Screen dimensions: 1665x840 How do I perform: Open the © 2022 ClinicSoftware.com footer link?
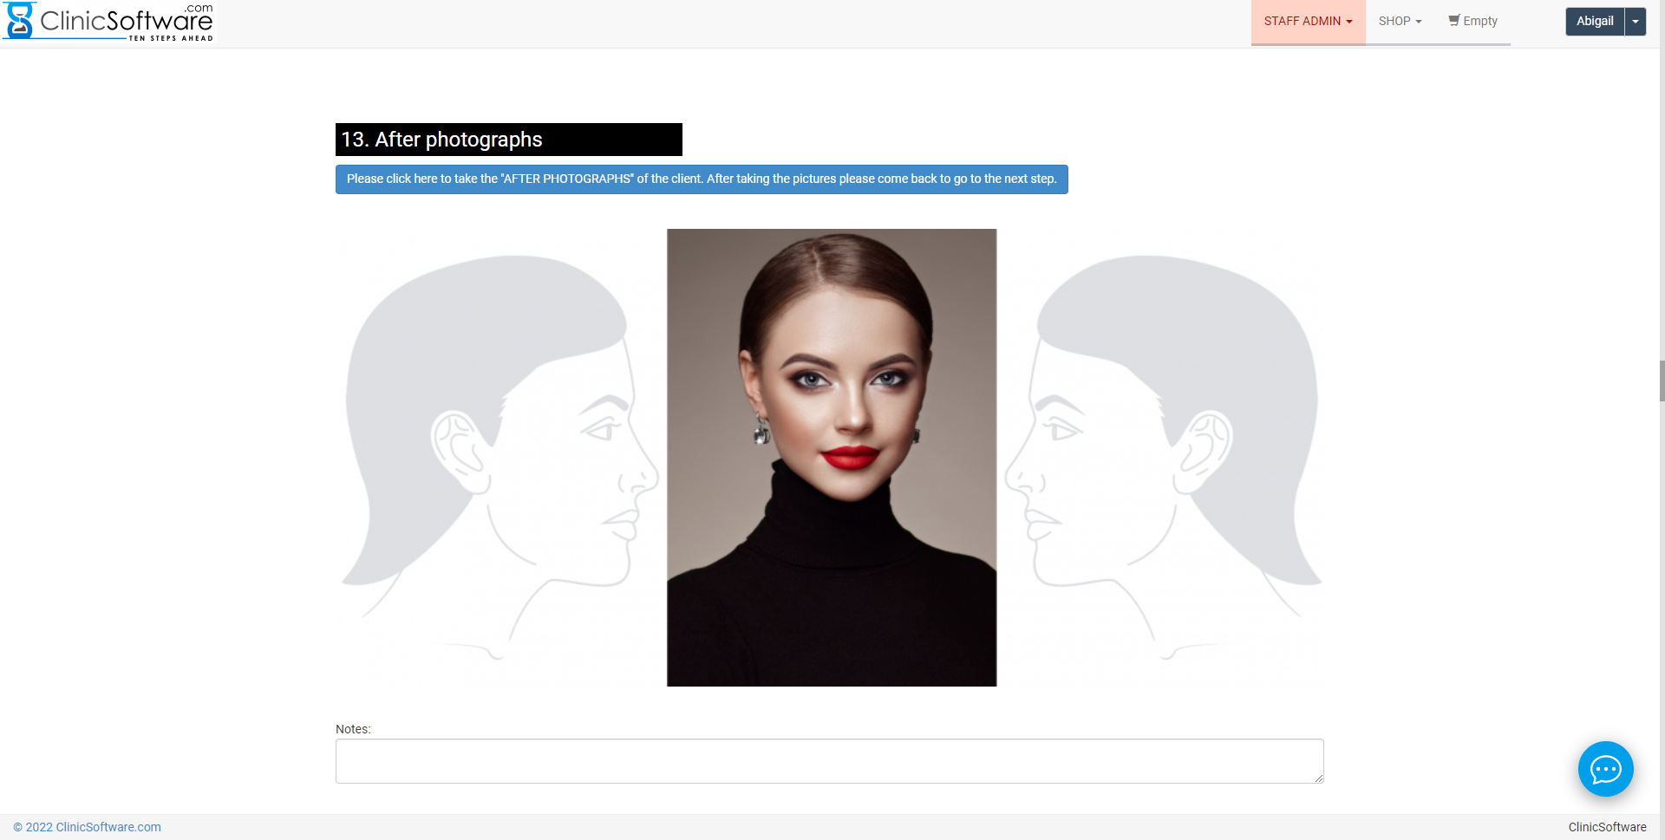click(x=87, y=827)
